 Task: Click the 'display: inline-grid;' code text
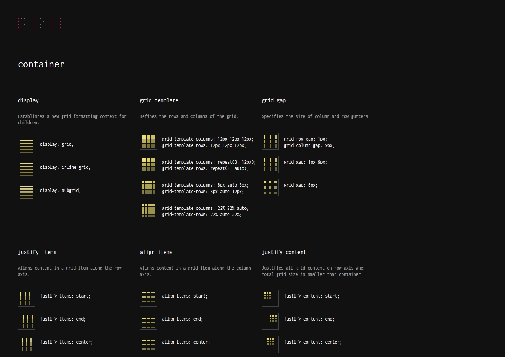click(x=65, y=167)
